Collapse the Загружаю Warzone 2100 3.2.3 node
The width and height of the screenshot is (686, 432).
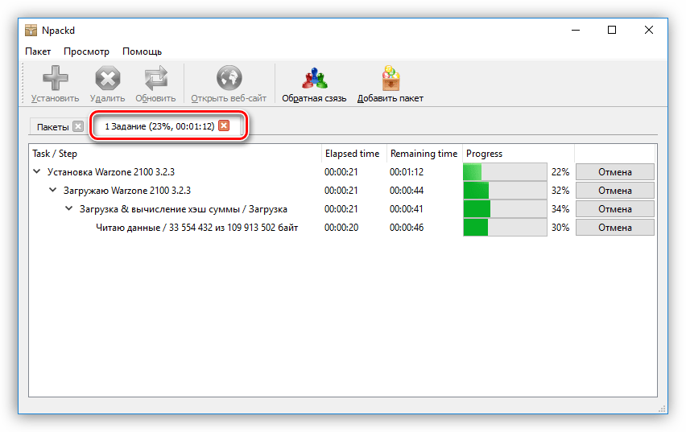(53, 191)
